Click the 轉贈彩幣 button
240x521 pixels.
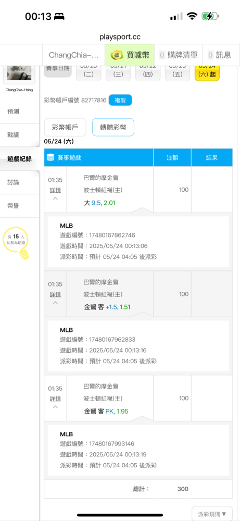113,127
